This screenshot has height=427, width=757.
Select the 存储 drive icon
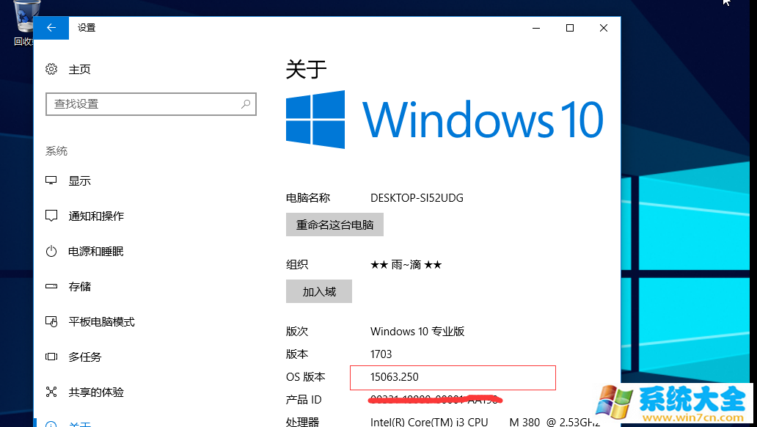(x=51, y=286)
